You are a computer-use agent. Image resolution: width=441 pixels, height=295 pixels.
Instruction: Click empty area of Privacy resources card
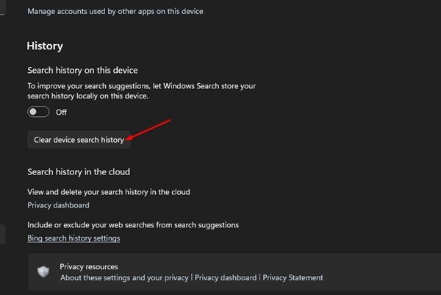click(x=380, y=271)
